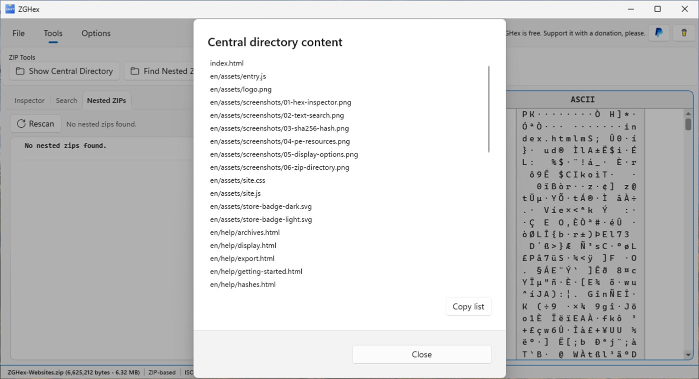Select en/help/archives.html entry
This screenshot has height=379, width=699.
click(x=245, y=232)
